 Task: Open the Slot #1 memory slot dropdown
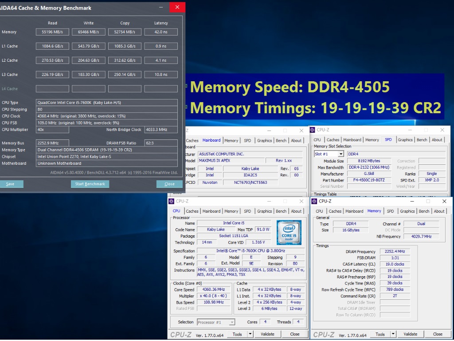click(x=341, y=154)
